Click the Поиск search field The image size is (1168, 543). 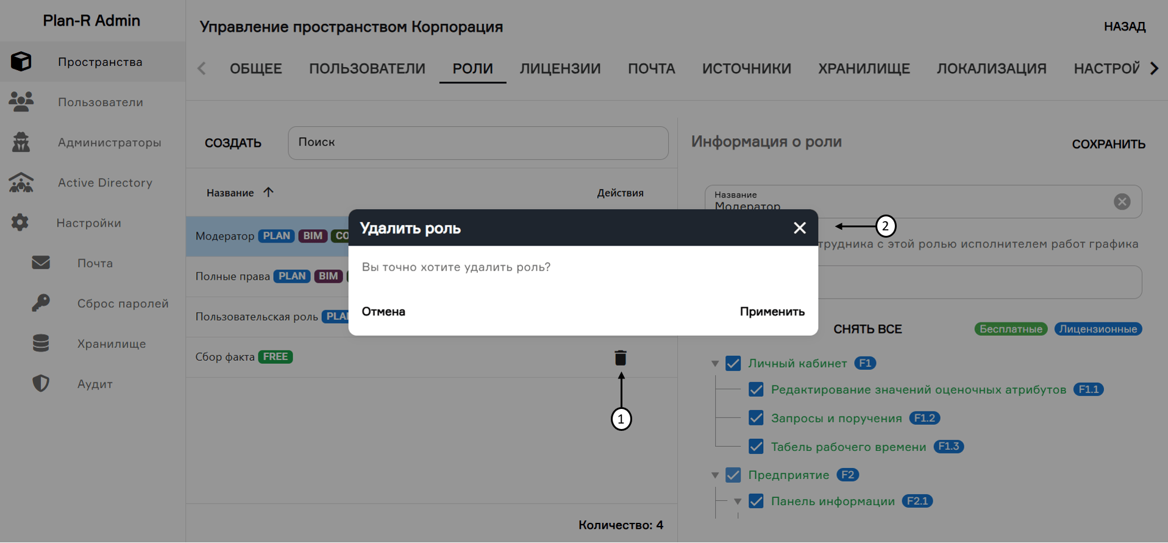click(x=478, y=143)
